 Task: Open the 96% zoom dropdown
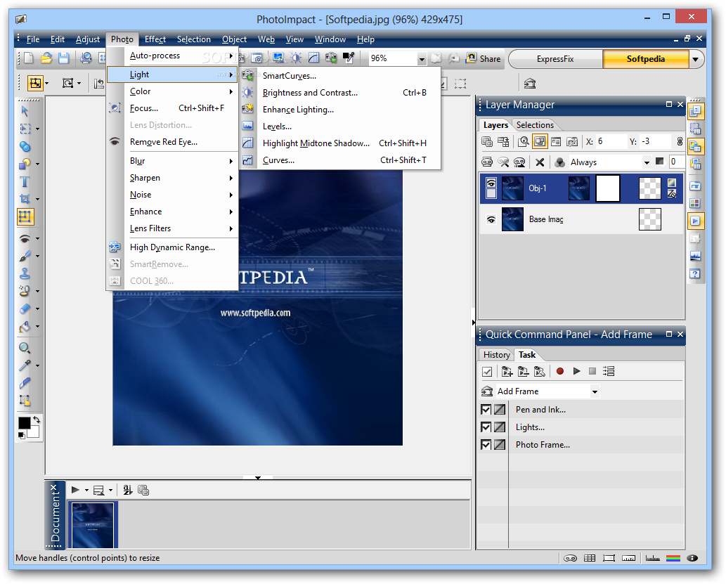422,59
